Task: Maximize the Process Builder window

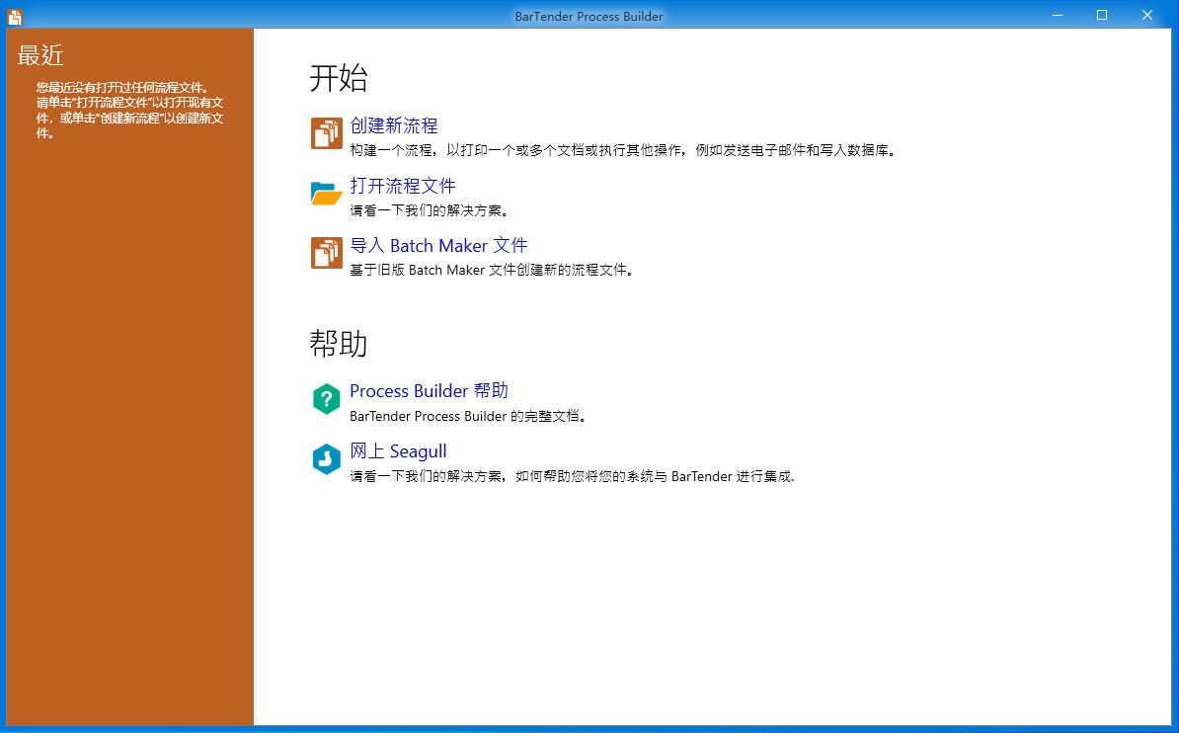Action: tap(1102, 15)
